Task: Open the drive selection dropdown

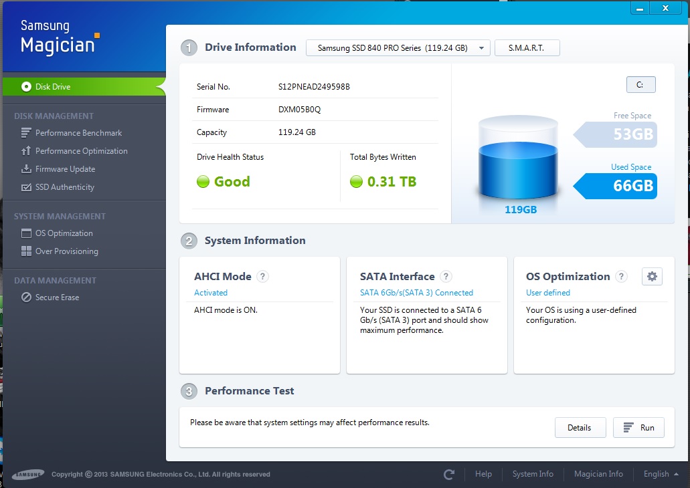Action: click(398, 48)
